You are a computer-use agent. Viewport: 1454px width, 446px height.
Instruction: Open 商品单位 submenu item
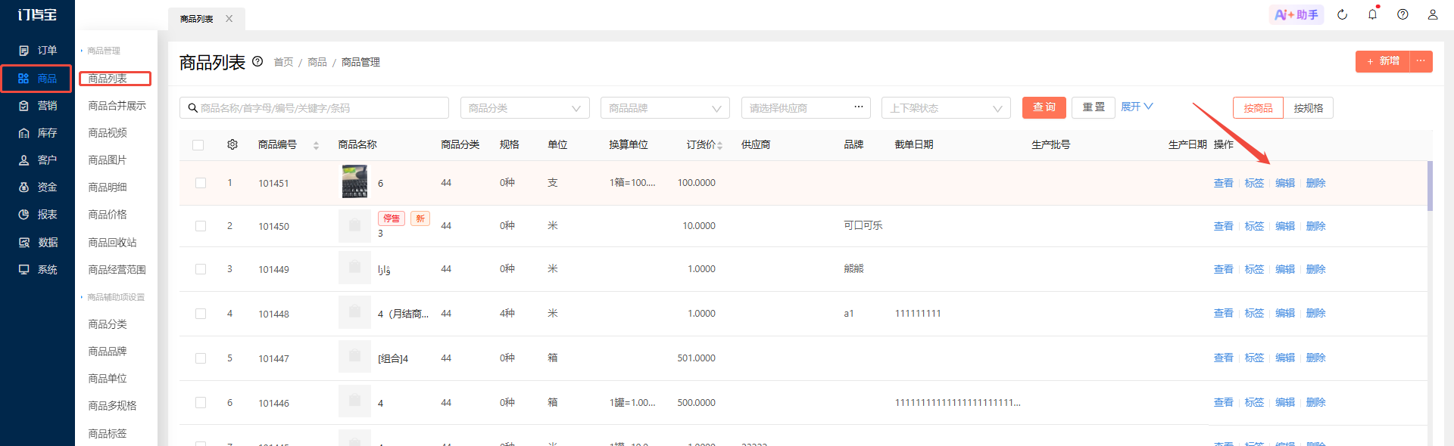pyautogui.click(x=108, y=379)
